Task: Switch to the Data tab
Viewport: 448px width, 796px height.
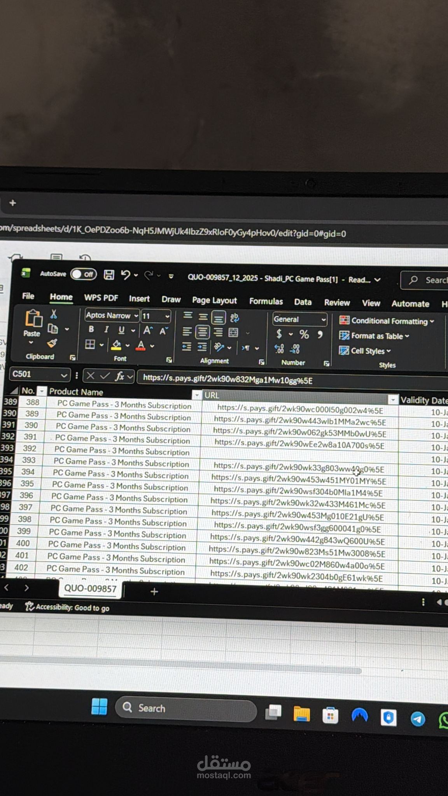Action: (x=303, y=302)
